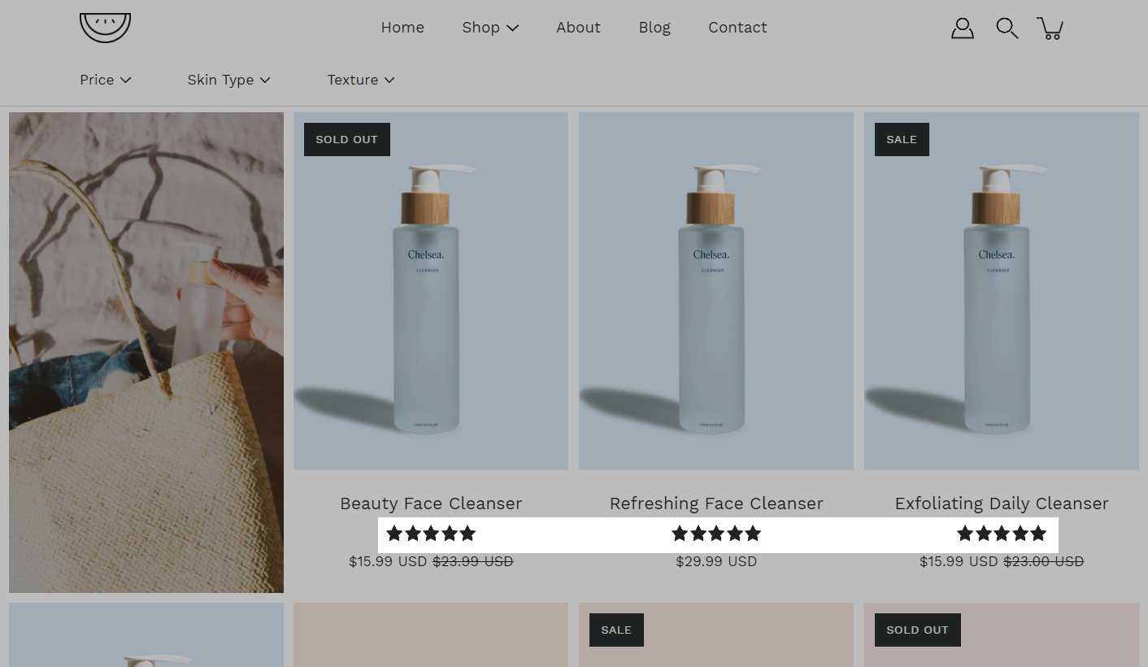Expand the Price filter dropdown
The height and width of the screenshot is (667, 1148).
[105, 80]
